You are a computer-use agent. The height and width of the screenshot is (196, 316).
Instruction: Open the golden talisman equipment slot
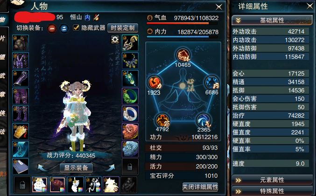(21, 132)
